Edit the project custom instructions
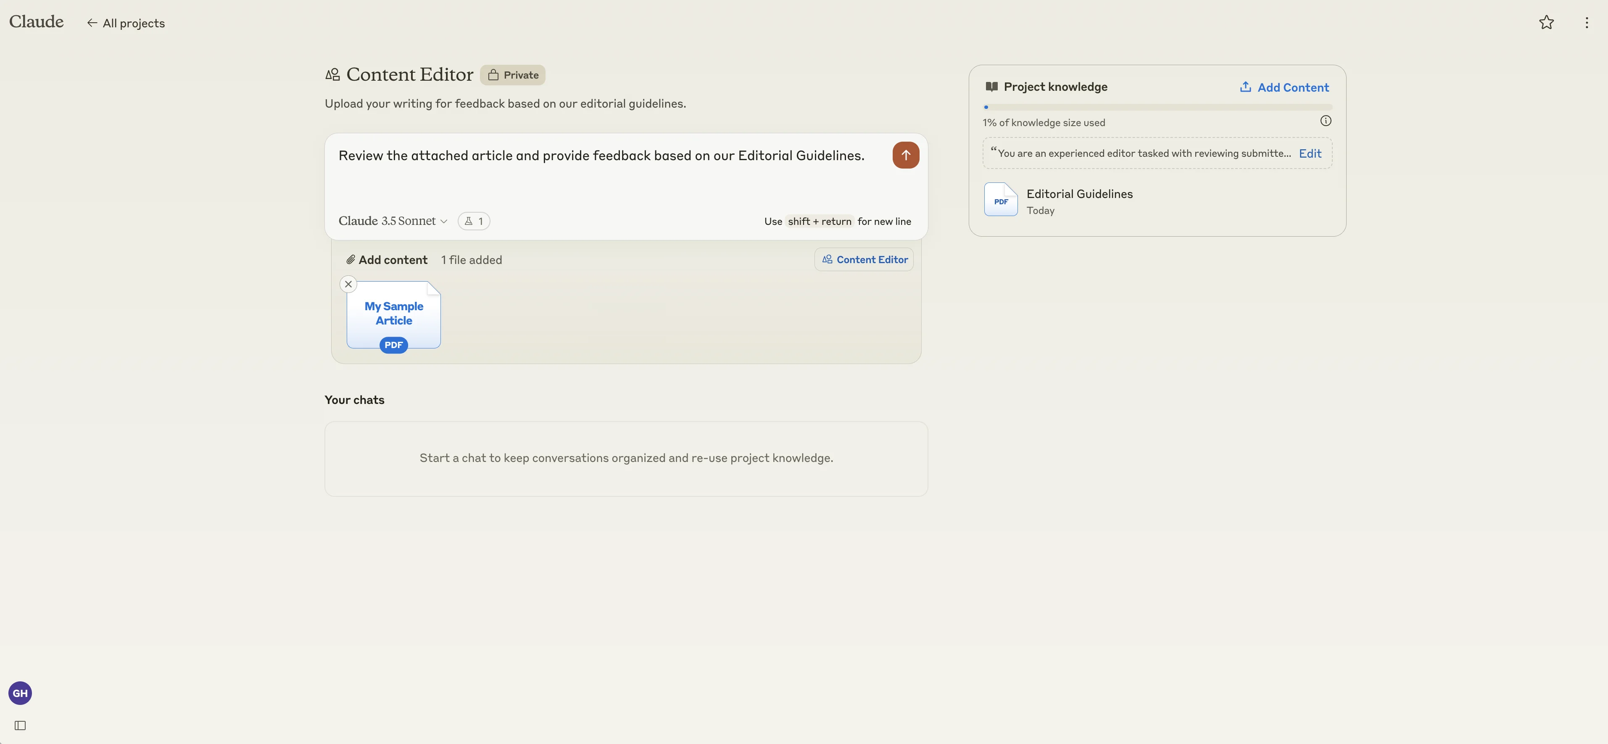The height and width of the screenshot is (744, 1608). (1310, 153)
